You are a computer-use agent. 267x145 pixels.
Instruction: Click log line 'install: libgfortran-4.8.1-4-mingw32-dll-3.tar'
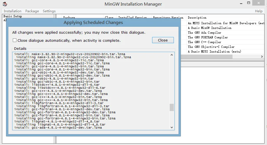click(59, 103)
